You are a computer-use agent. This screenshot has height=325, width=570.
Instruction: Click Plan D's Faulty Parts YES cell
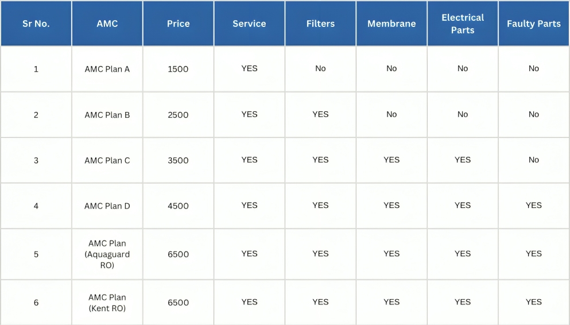coord(534,205)
